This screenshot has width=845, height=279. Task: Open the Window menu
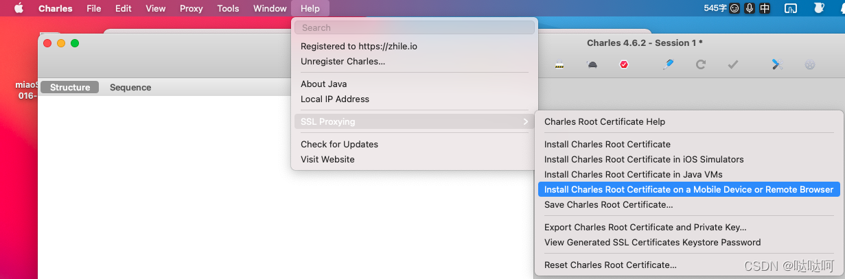click(270, 8)
